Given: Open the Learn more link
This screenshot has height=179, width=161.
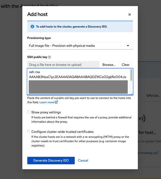Looking at the screenshot, I should point(47,102).
